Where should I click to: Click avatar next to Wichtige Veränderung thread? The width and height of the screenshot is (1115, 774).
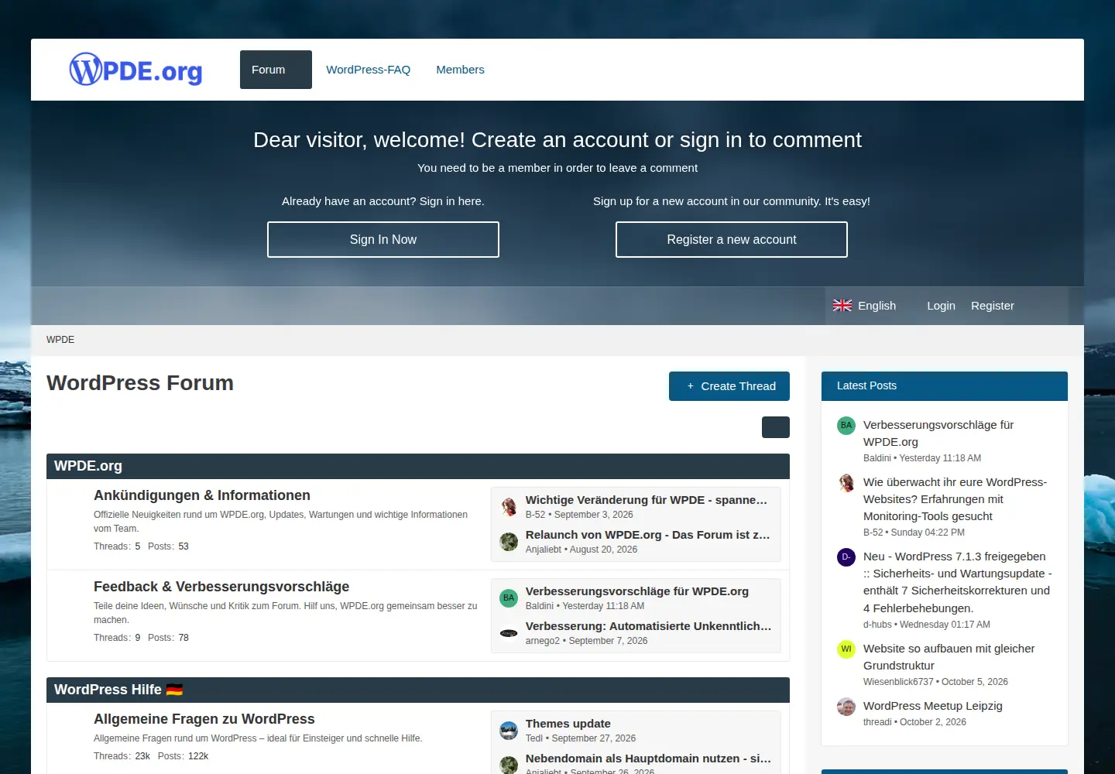click(x=509, y=507)
